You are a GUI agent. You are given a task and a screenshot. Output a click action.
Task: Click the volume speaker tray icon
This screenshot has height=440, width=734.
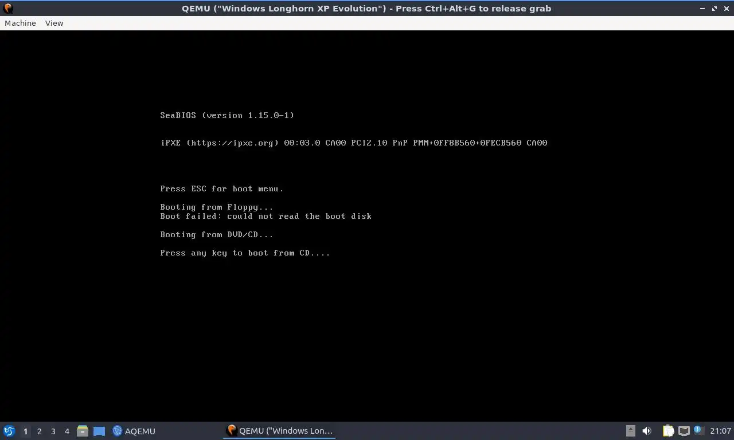click(x=647, y=431)
